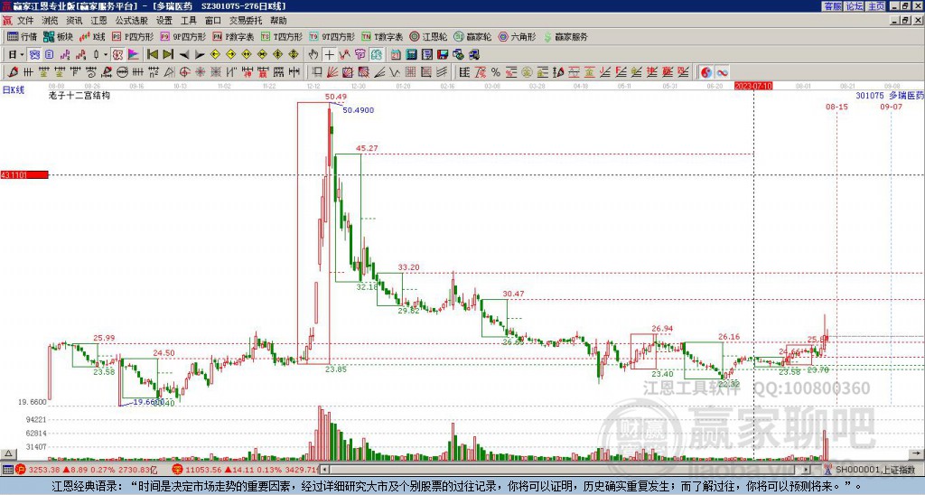Toggle the crosshair cursor tool
The image size is (925, 495).
[329, 55]
